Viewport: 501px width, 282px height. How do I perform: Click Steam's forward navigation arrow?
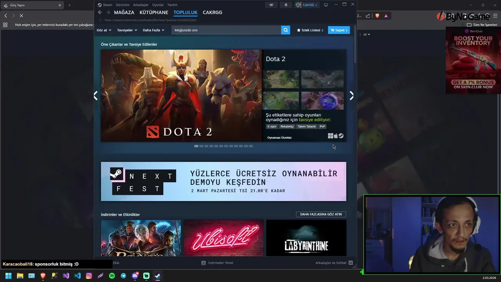108,13
